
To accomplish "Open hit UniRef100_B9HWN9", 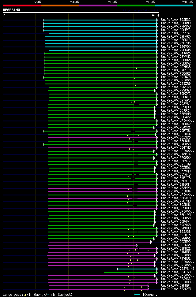I will click(x=176, y=23).
